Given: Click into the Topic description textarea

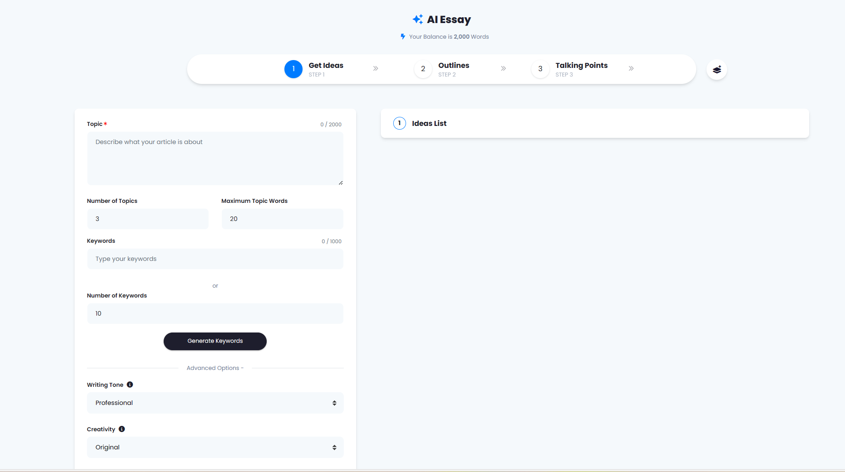Looking at the screenshot, I should 215,158.
